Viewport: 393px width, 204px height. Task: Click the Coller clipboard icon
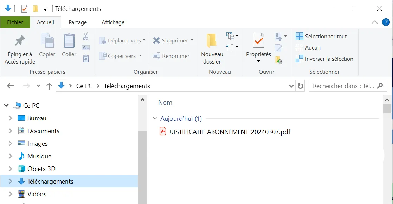coord(69,40)
